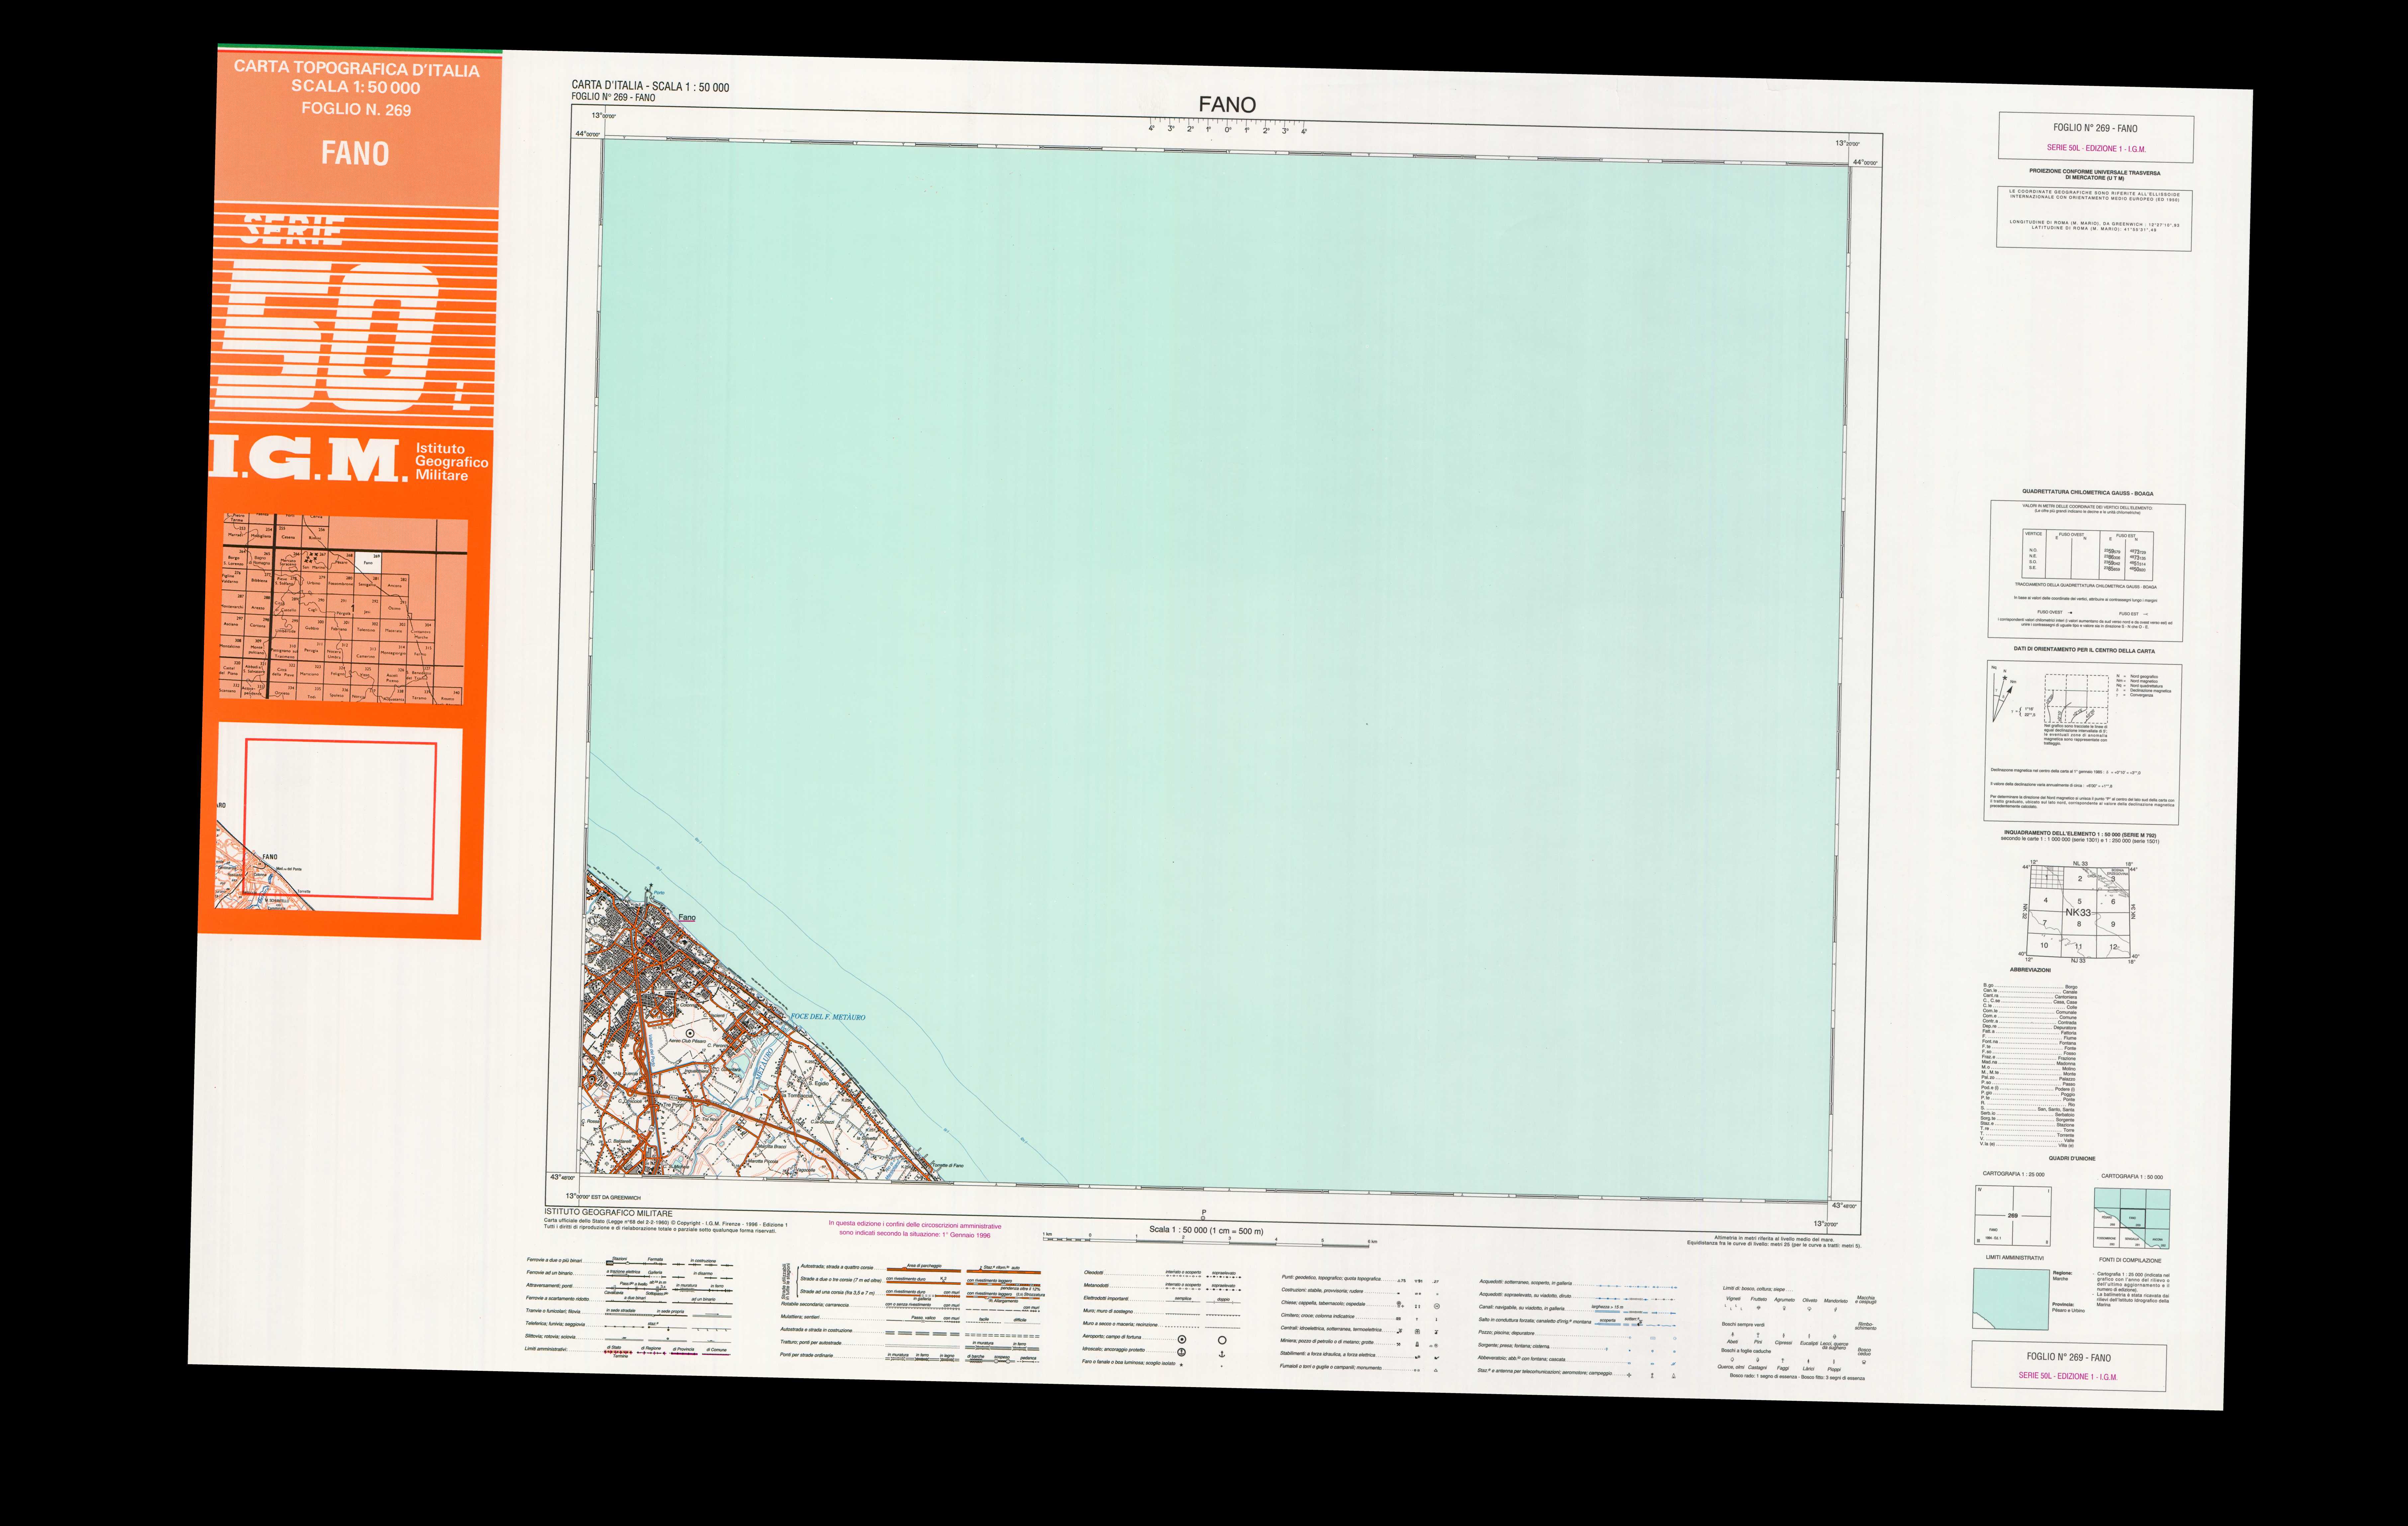The image size is (2408, 1526).
Task: Click the 'la Tombaccia' place name
Action: point(797,1096)
